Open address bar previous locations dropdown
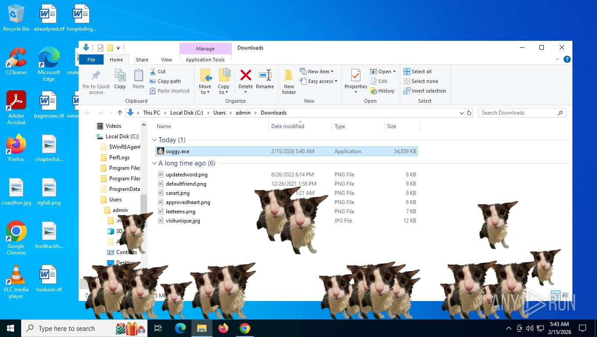Image resolution: width=597 pixels, height=337 pixels. (x=461, y=113)
